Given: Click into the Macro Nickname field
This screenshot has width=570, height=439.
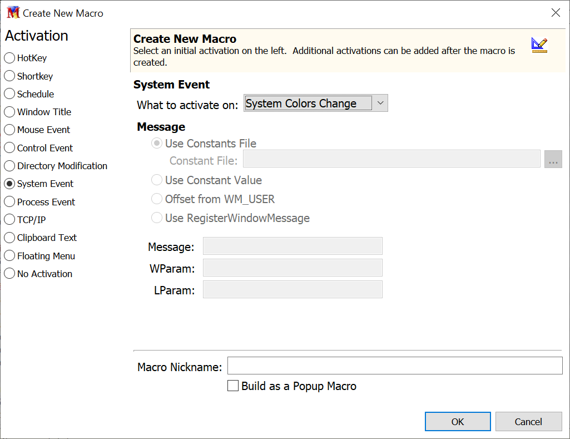Looking at the screenshot, I should 395,366.
